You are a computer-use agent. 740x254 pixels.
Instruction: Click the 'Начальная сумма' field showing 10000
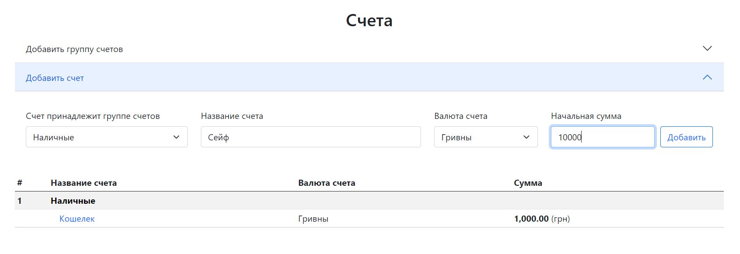point(602,137)
